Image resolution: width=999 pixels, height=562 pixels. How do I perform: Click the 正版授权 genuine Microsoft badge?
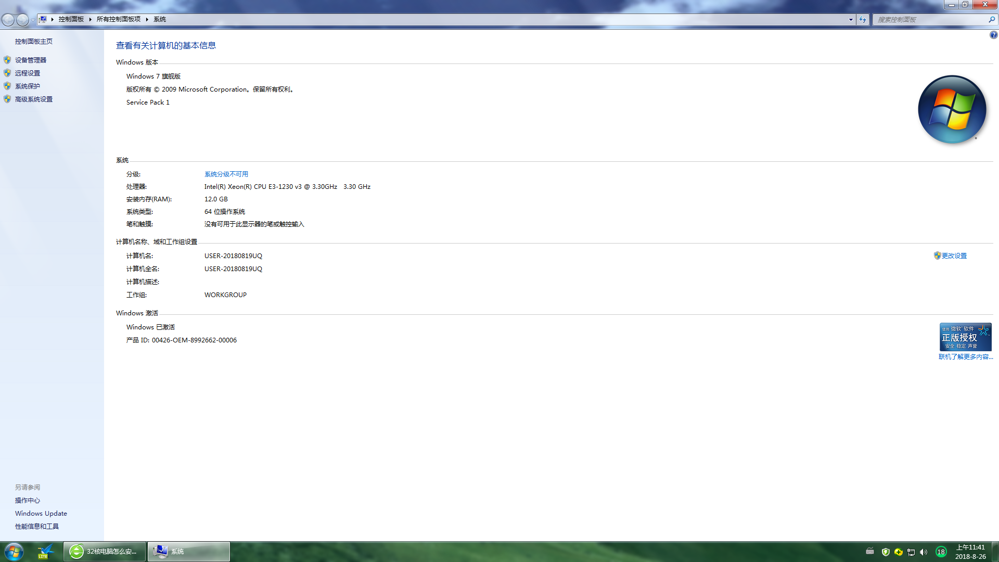(x=965, y=337)
